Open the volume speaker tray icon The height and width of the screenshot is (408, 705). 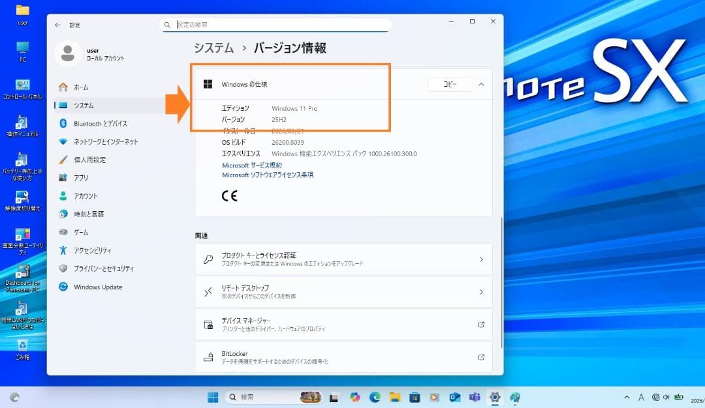pyautogui.click(x=666, y=397)
